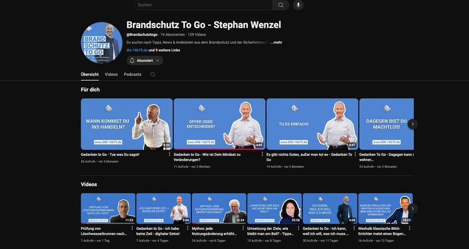This screenshot has width=469, height=249.
Task: Open channel search magnifier beside Podcasts
Action: pyautogui.click(x=152, y=75)
